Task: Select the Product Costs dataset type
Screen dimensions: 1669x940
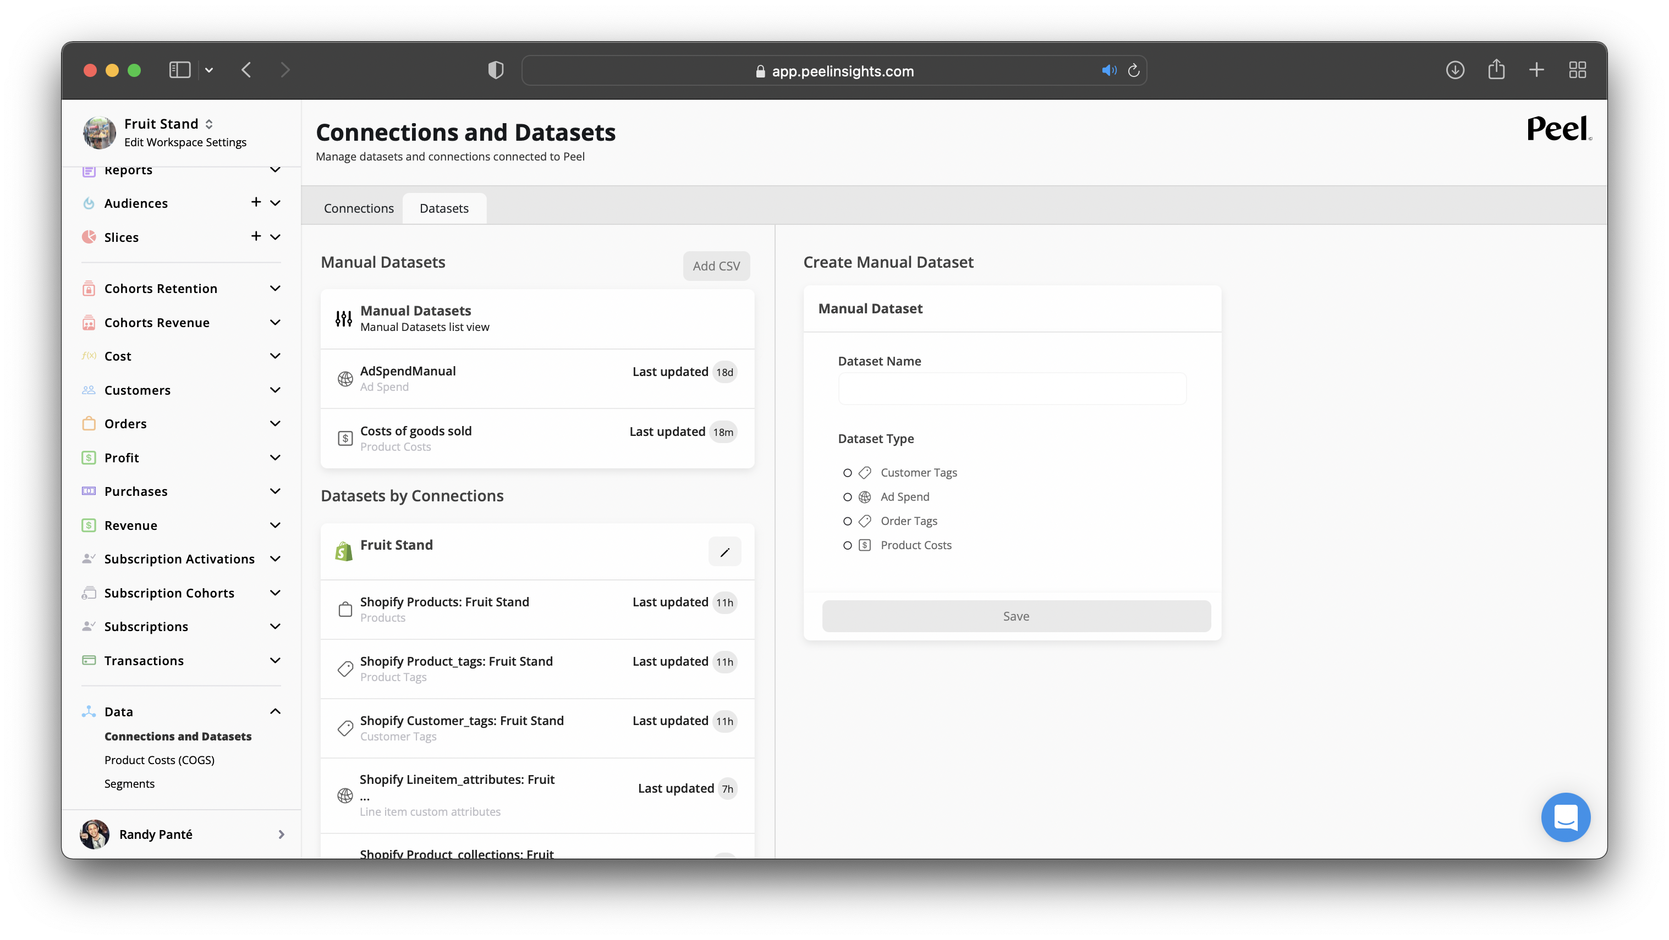Action: click(x=847, y=545)
